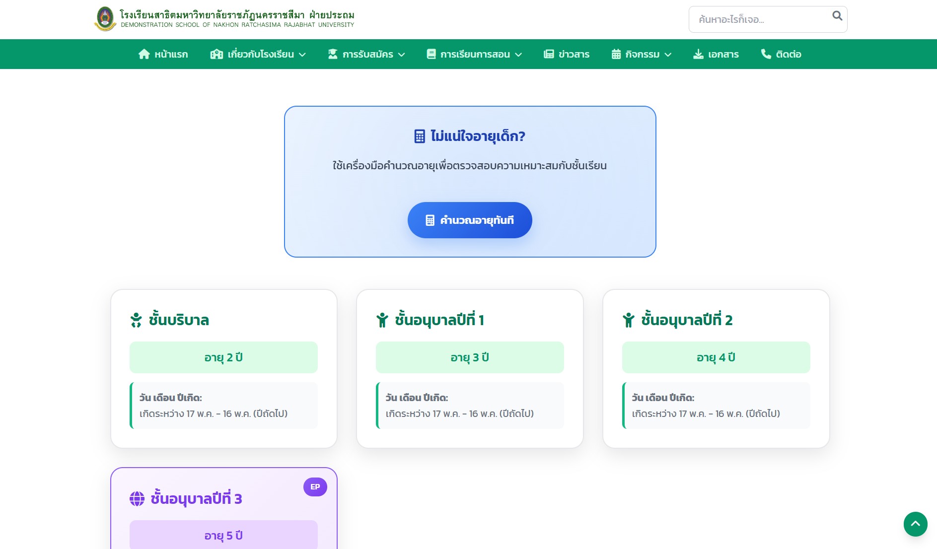This screenshot has height=549, width=937.
Task: Click the search magnifier icon
Action: click(x=837, y=16)
